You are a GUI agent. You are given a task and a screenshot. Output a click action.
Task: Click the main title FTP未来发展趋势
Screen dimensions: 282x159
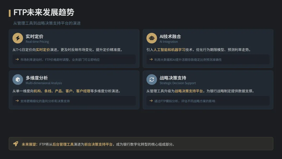click(44, 13)
